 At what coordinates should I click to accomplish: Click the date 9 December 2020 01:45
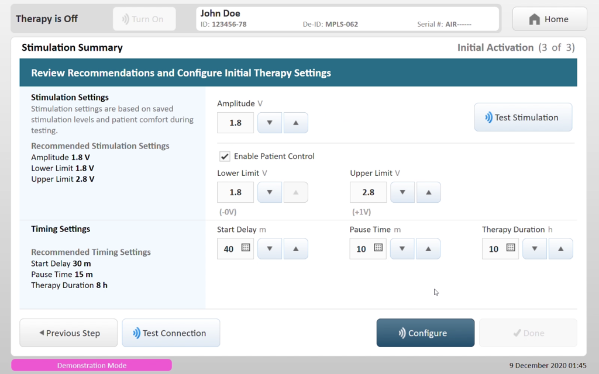(548, 365)
